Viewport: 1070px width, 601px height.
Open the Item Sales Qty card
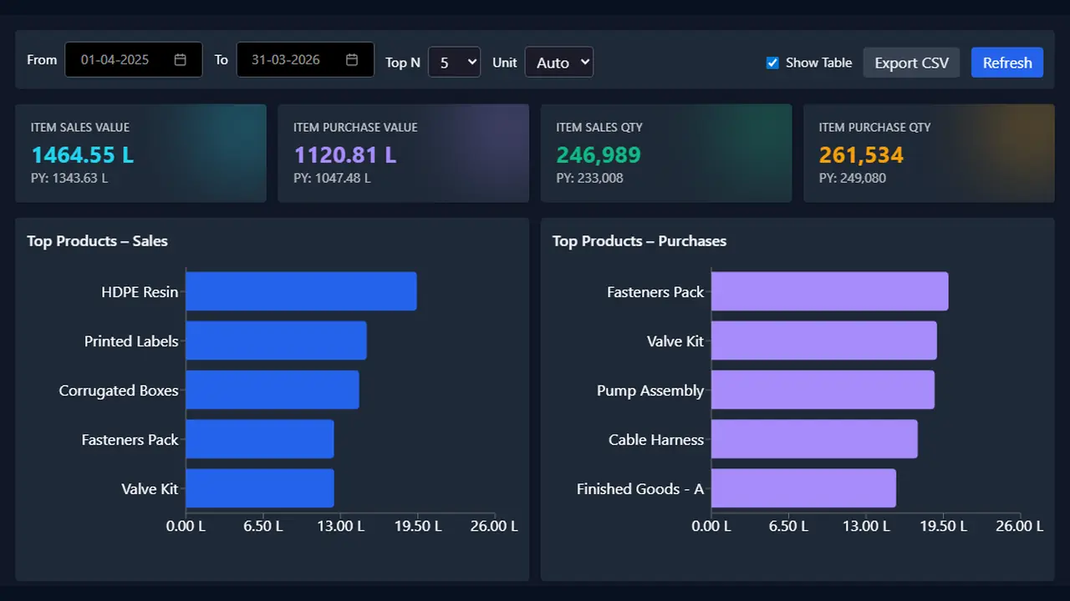pos(666,154)
